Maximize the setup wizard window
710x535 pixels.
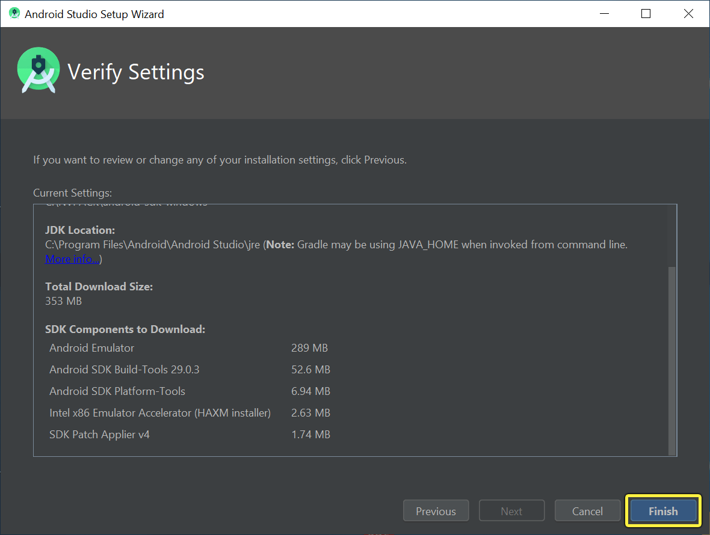646,13
